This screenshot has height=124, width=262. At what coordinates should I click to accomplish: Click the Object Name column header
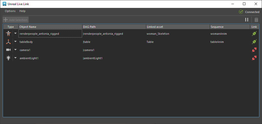pyautogui.click(x=50, y=27)
